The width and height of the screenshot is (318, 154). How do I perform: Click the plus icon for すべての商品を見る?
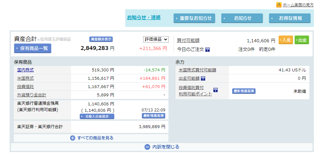(73, 138)
